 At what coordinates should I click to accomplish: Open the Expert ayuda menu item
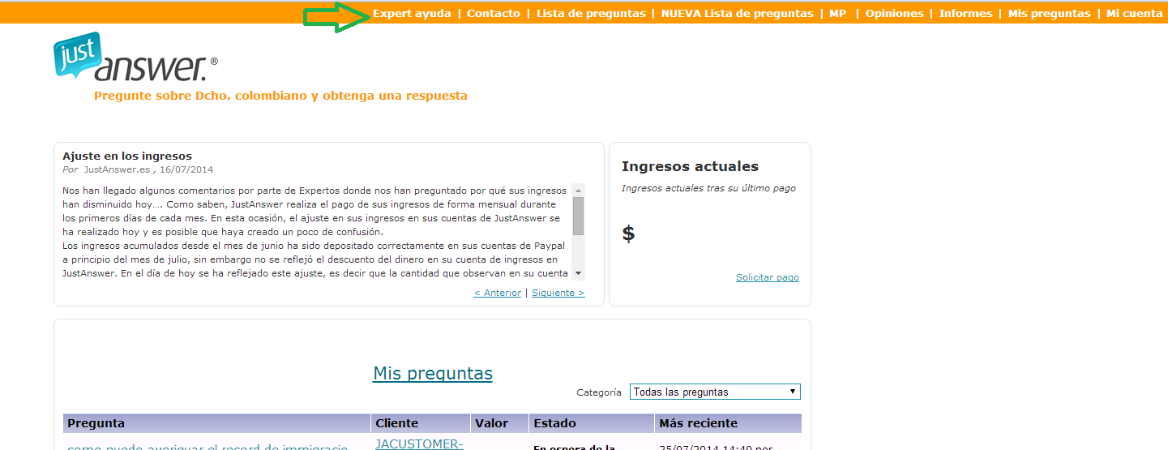(x=412, y=14)
